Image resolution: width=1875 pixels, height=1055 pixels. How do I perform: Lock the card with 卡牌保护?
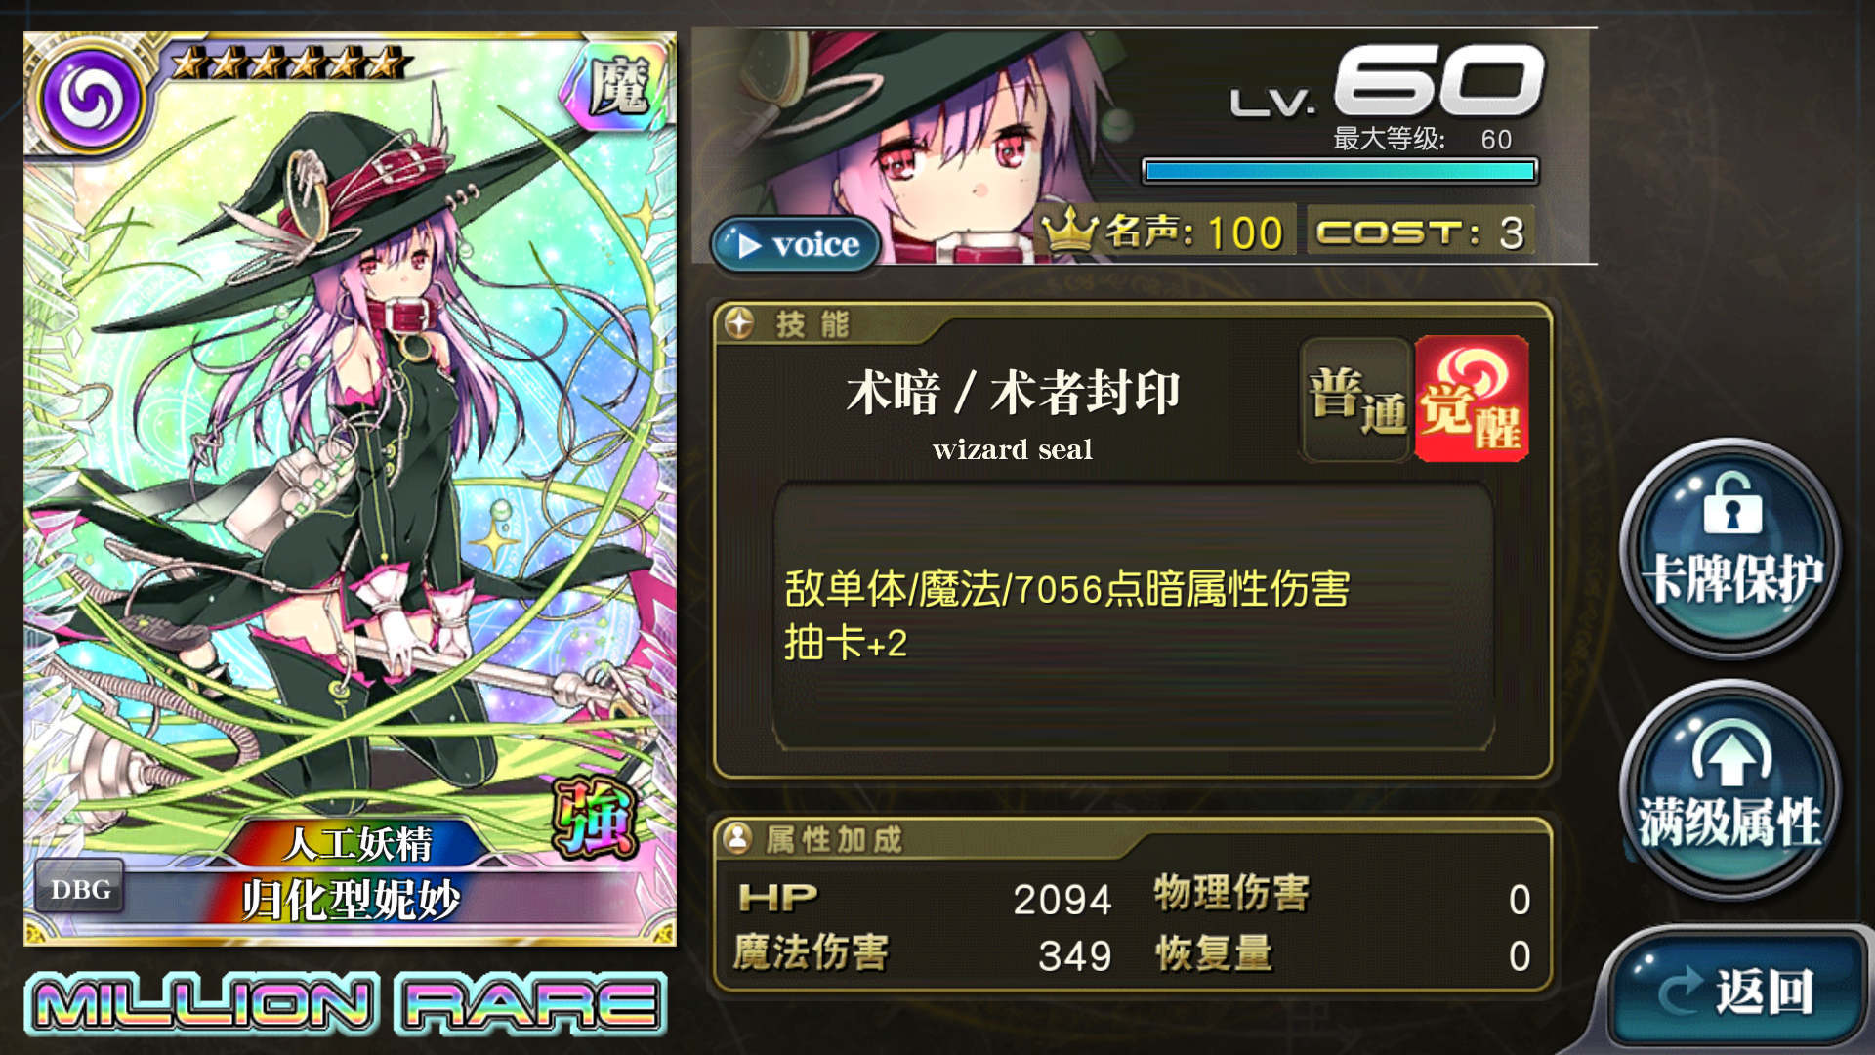(x=1731, y=548)
